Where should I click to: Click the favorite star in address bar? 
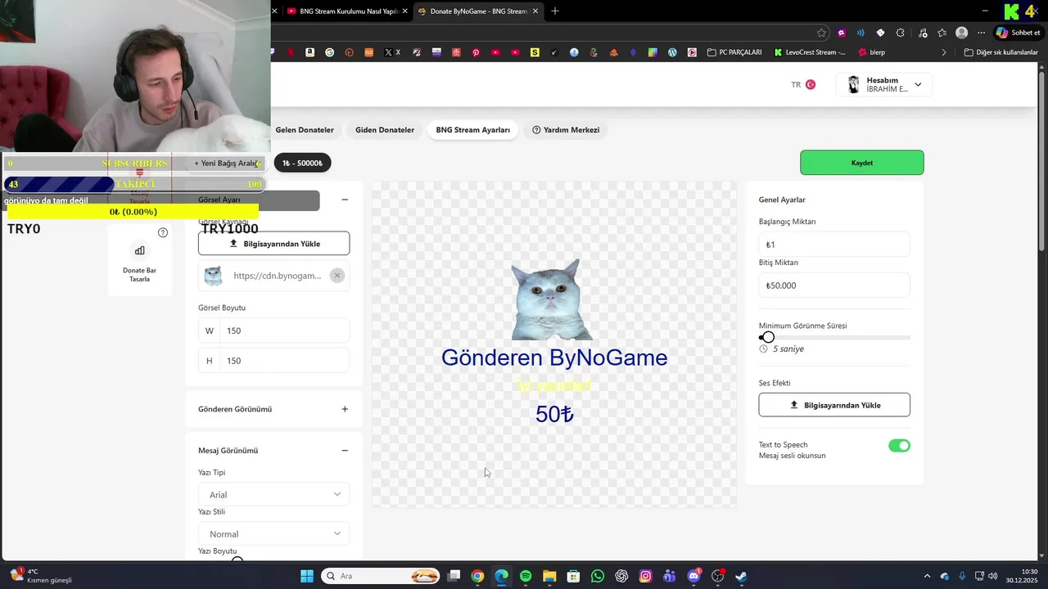pos(821,33)
